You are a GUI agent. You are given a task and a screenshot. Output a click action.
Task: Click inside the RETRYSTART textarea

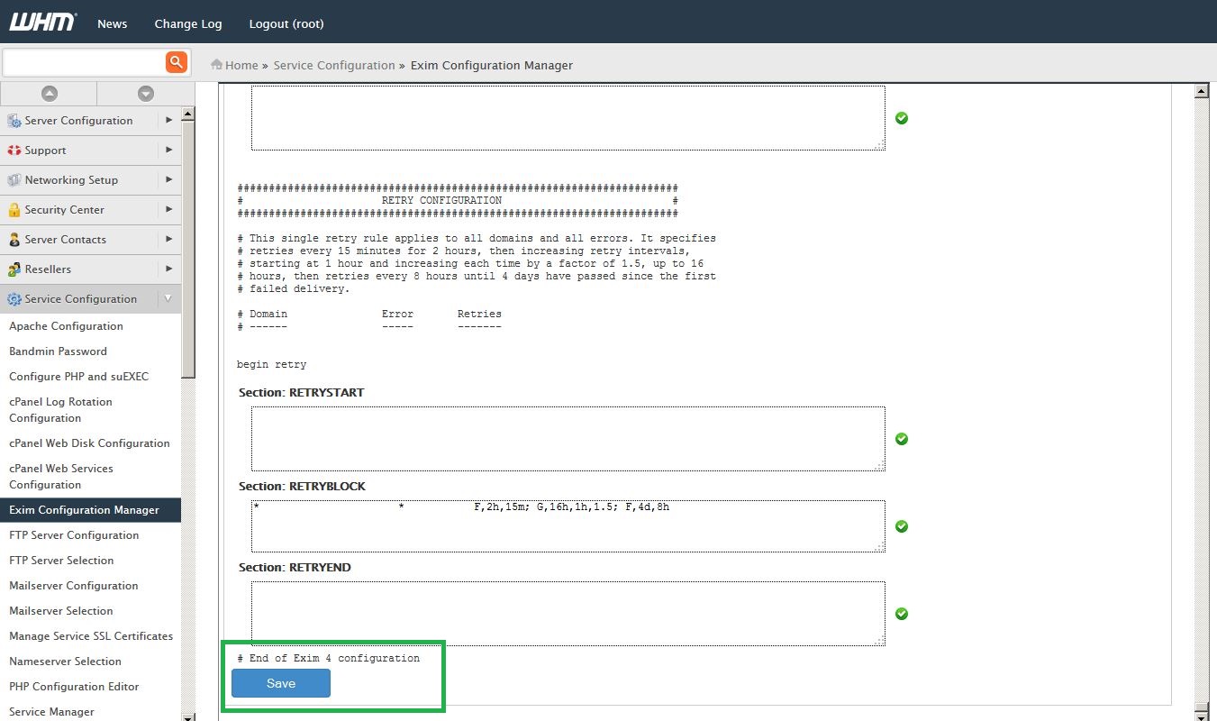pos(568,439)
